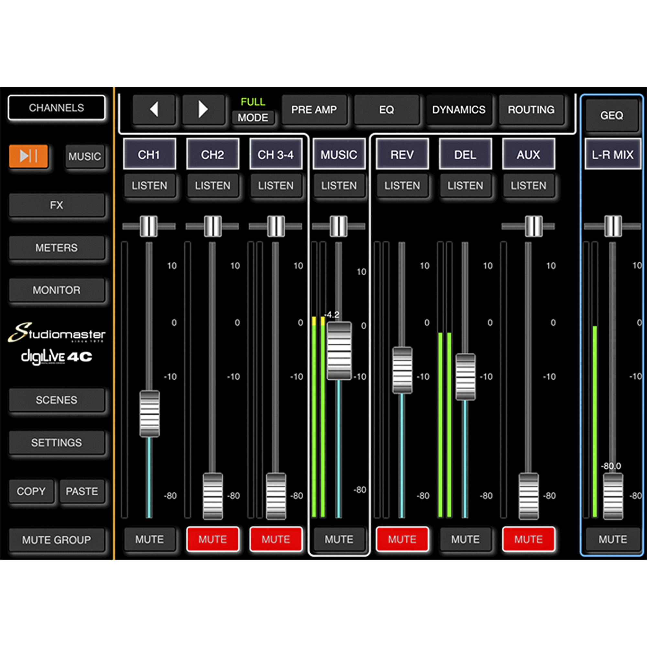Screen dimensions: 647x647
Task: Click the CH2 pan slider knob
Action: (x=213, y=226)
